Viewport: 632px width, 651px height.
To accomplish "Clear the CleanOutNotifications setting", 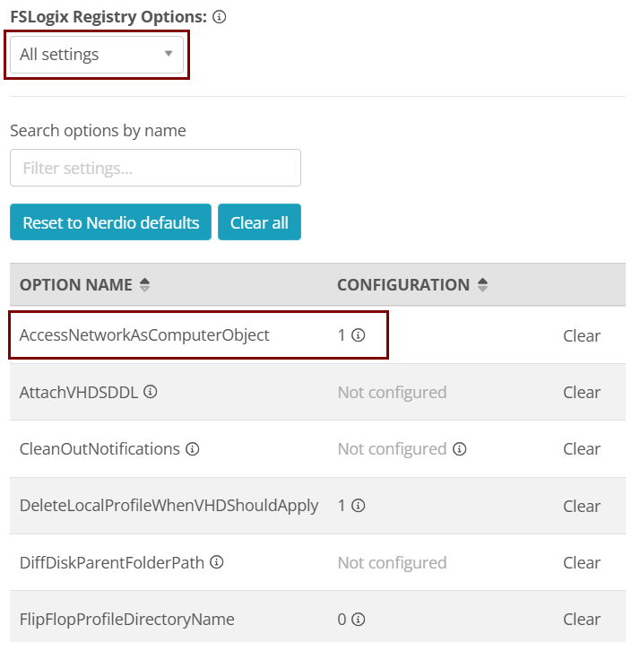I will (582, 449).
